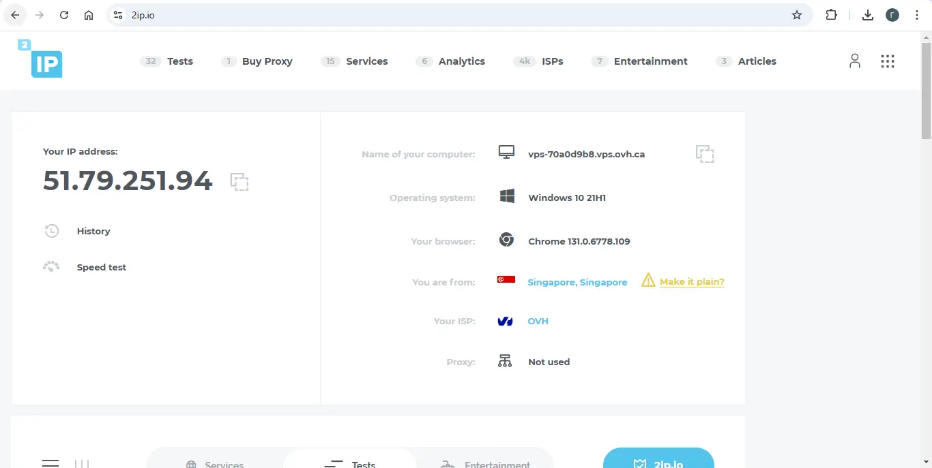Copy the computer name with copy icon
The width and height of the screenshot is (932, 468).
pos(705,154)
